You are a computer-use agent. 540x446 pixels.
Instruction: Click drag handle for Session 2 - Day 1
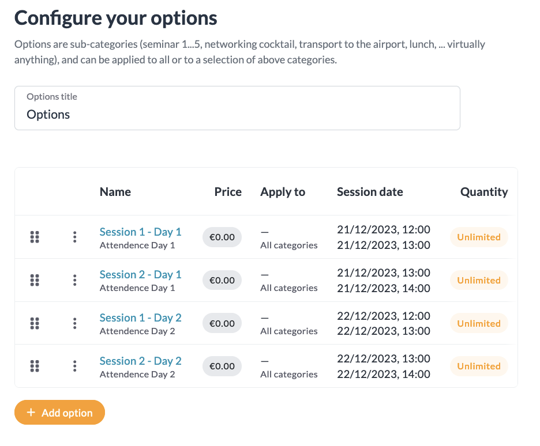[35, 280]
